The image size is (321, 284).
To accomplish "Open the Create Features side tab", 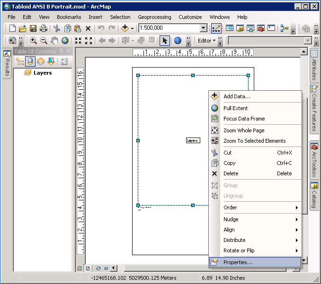I will point(314,109).
